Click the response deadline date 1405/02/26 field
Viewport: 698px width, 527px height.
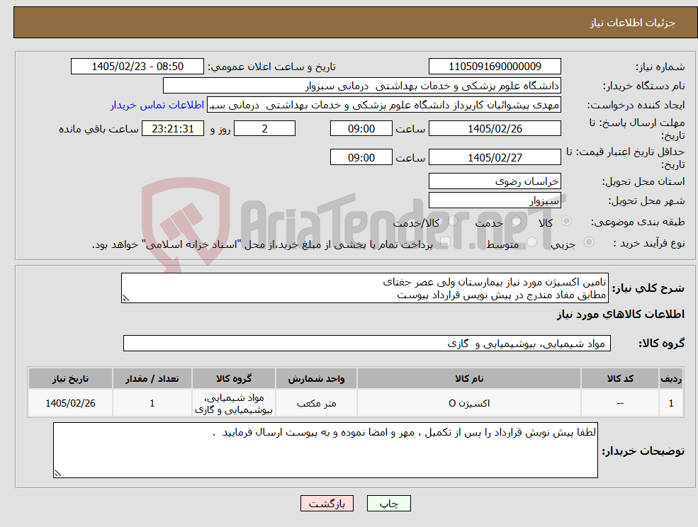(495, 129)
